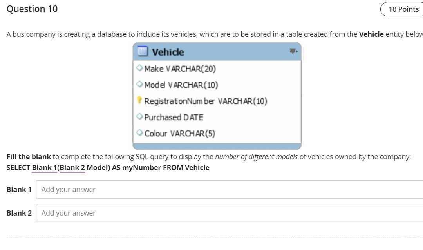Click the Blank 1 answer input field
The width and height of the screenshot is (423, 250).
tap(157, 189)
